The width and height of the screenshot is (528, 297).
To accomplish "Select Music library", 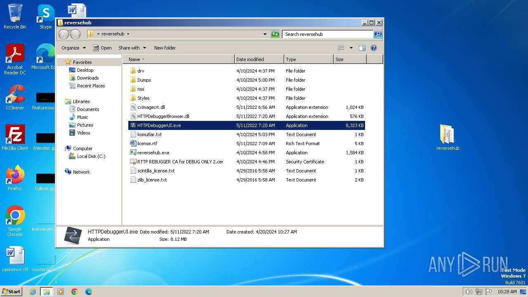I will (x=82, y=117).
